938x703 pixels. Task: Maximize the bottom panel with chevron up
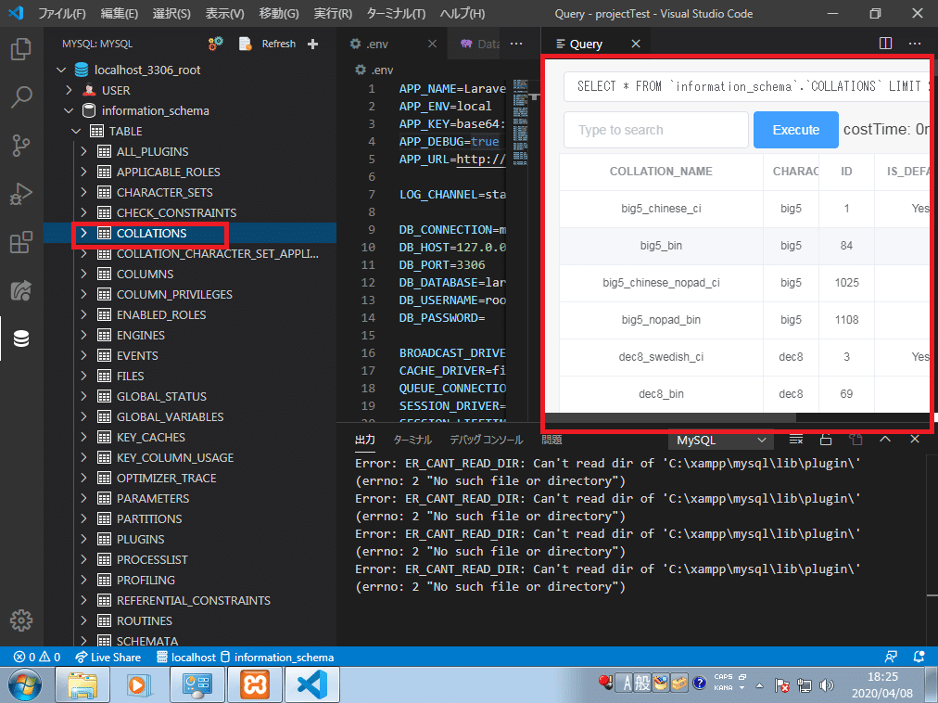pos(885,440)
